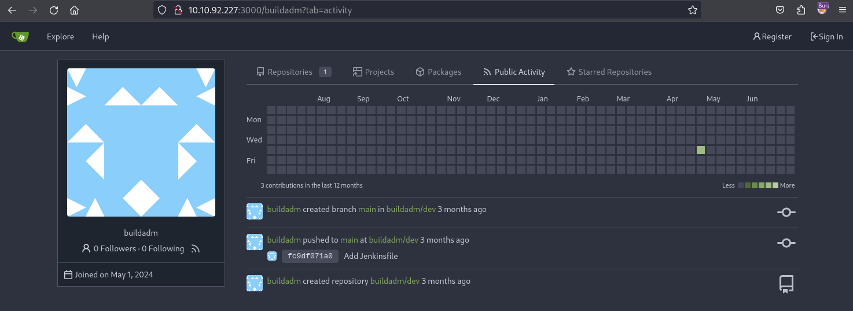Bookmark this page with the star icon

tap(692, 10)
